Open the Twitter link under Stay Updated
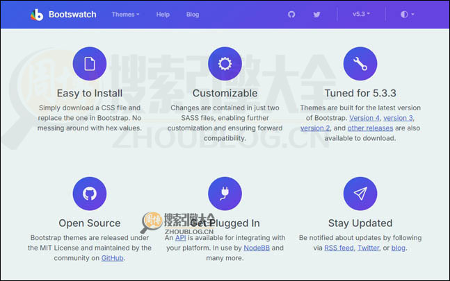450x281 pixels. point(369,248)
